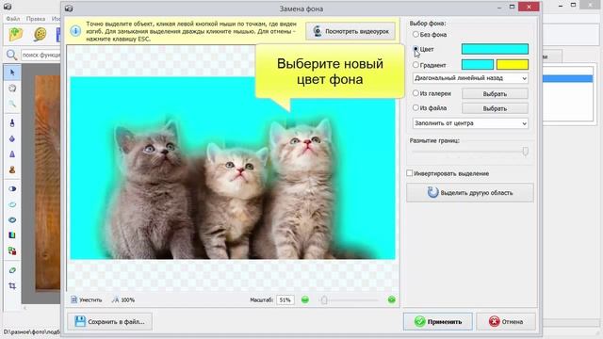
Task: Click the 'Уместить' fit-to-window button
Action: pyautogui.click(x=87, y=299)
